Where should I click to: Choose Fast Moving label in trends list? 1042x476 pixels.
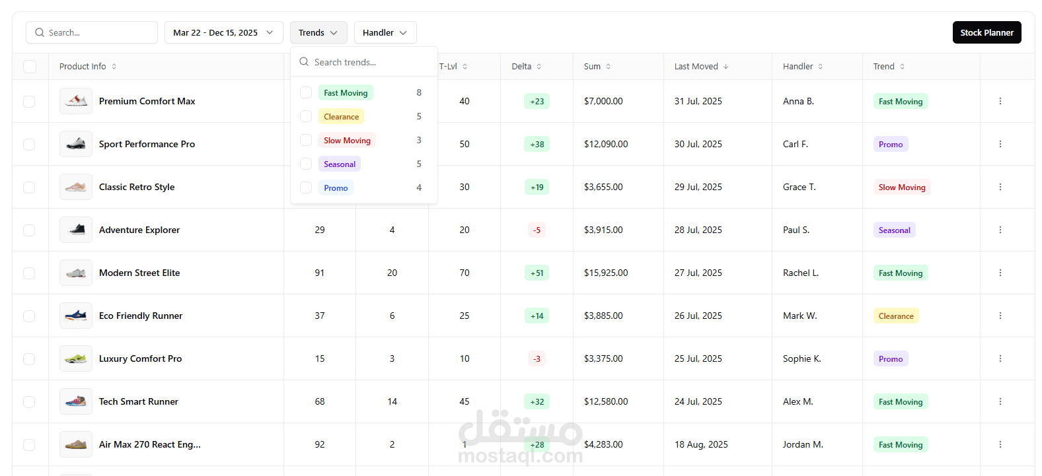(346, 93)
